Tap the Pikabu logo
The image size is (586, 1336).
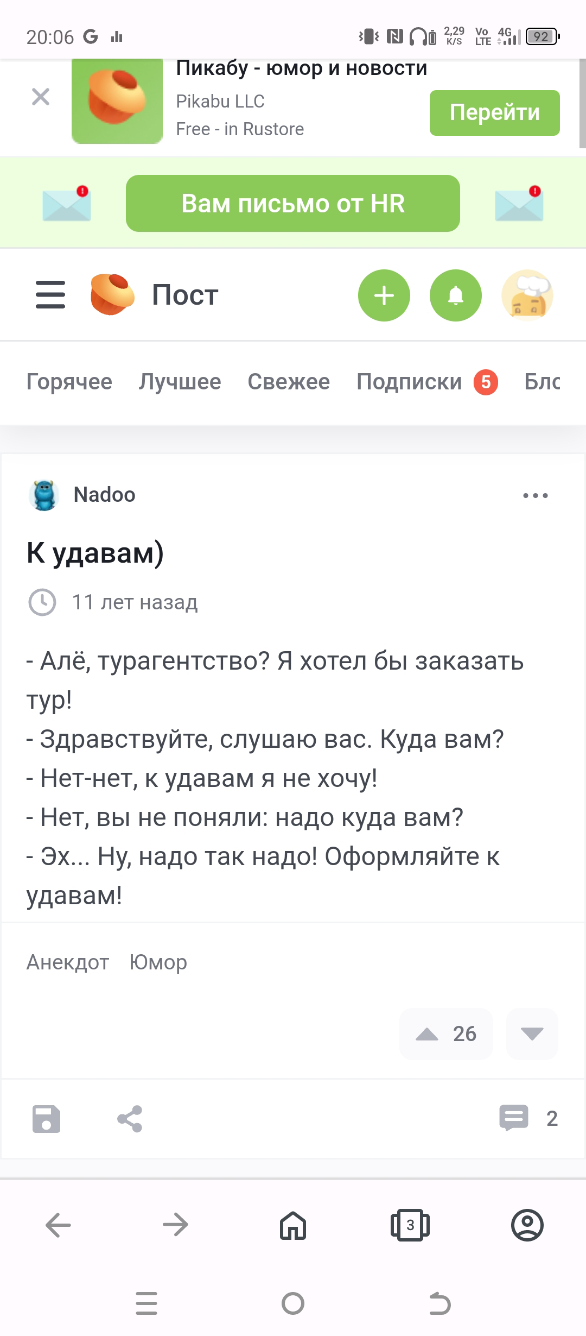point(112,295)
